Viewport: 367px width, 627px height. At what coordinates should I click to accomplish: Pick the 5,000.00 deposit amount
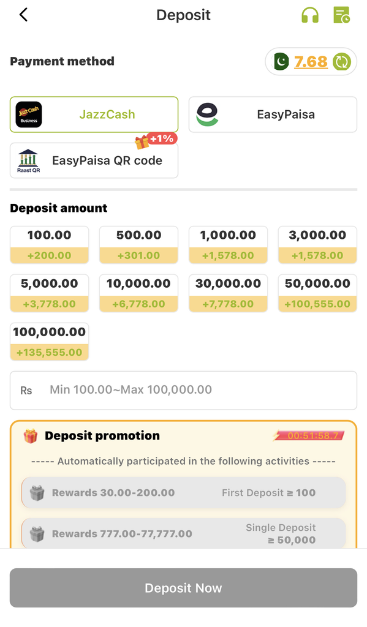tap(49, 293)
